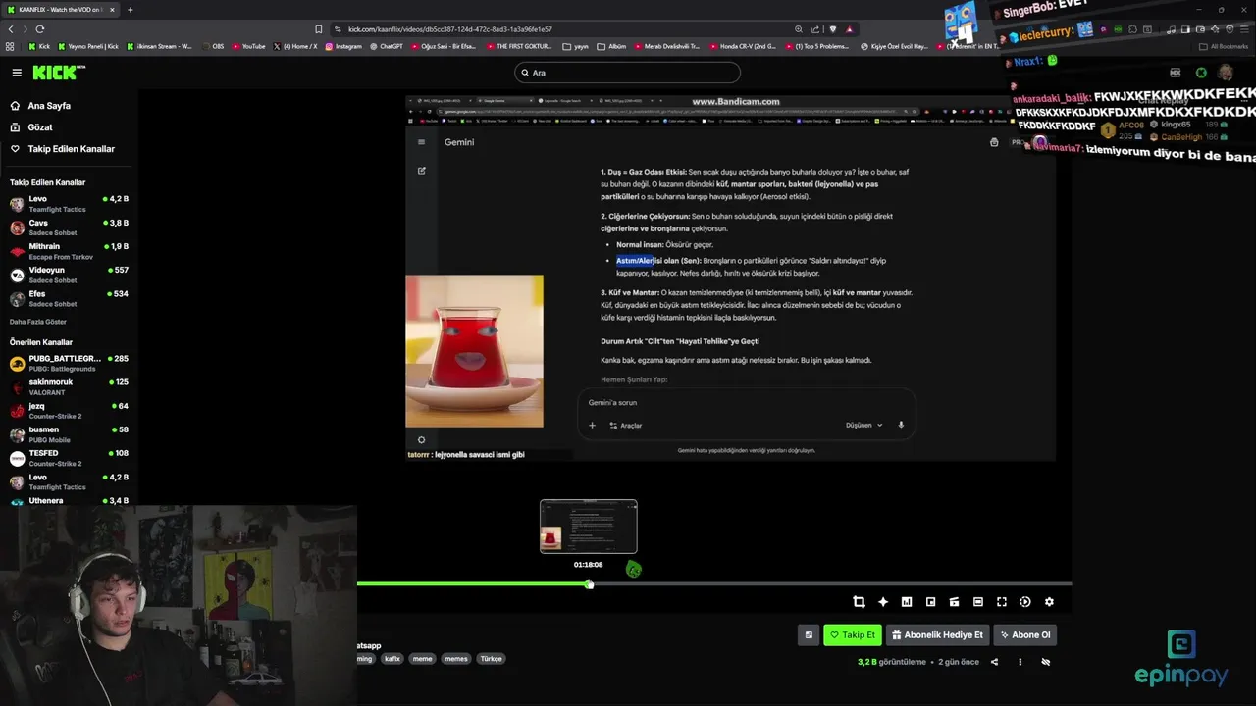Image resolution: width=1256 pixels, height=706 pixels.
Task: Open the busmen PUBG Mobile channel
Action: pos(69,434)
